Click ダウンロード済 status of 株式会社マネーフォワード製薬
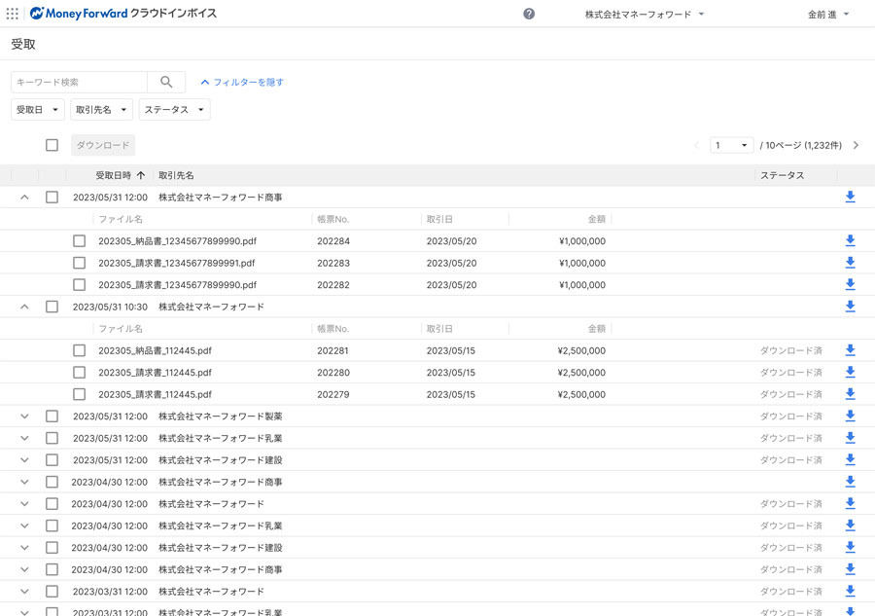Screen dimensions: 875x616 [x=791, y=417]
